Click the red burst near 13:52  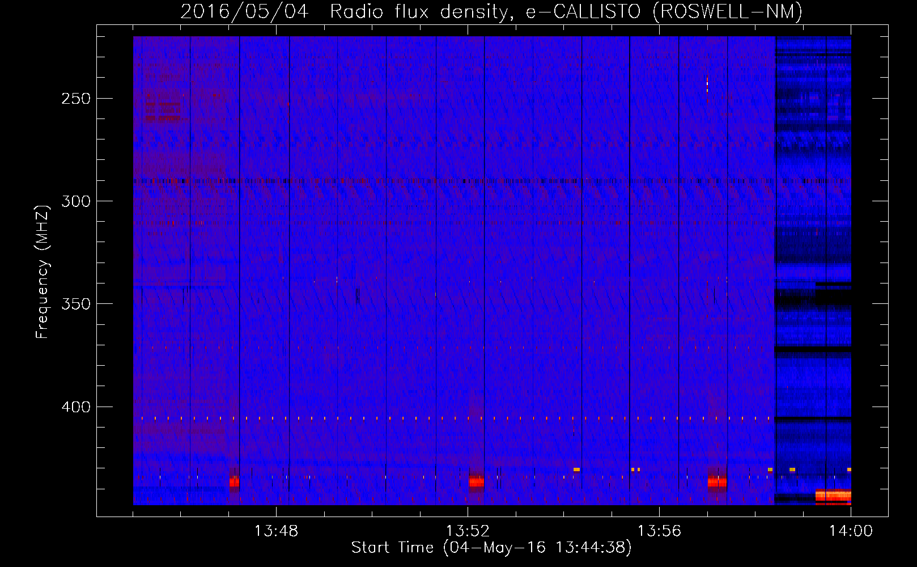477,481
